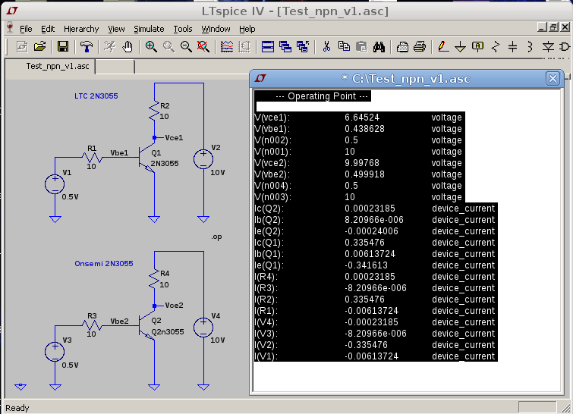Click the Ic(Q1) row value 0.335476
The height and width of the screenshot is (414, 573).
tap(364, 243)
